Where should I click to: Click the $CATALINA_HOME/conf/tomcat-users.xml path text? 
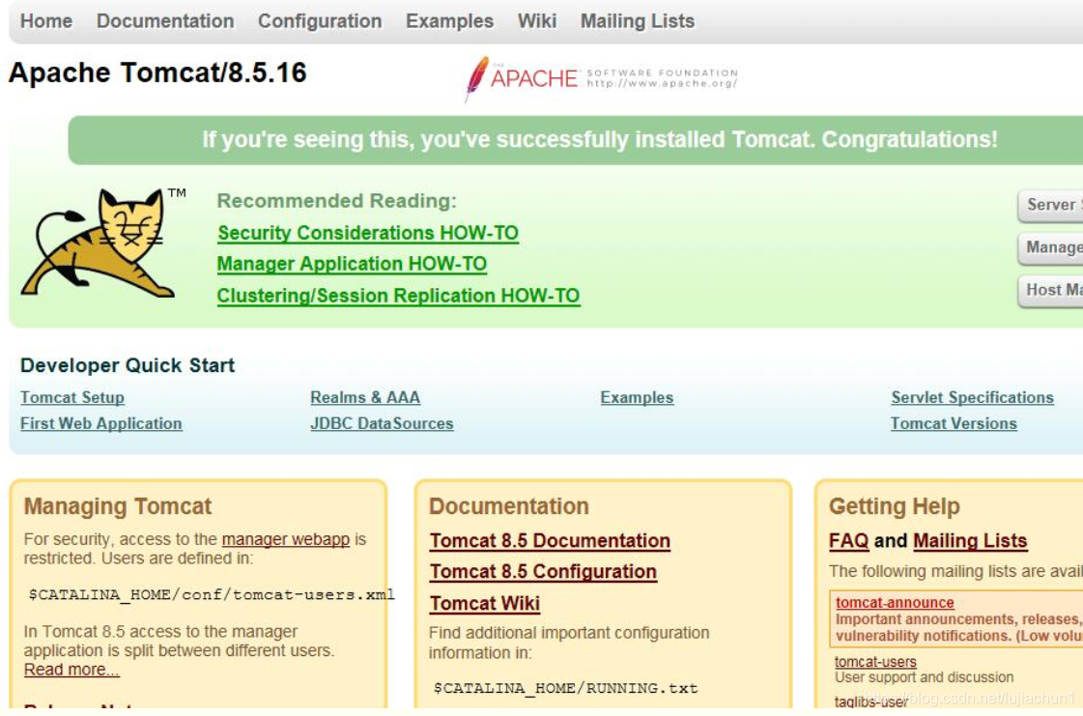tap(212, 594)
